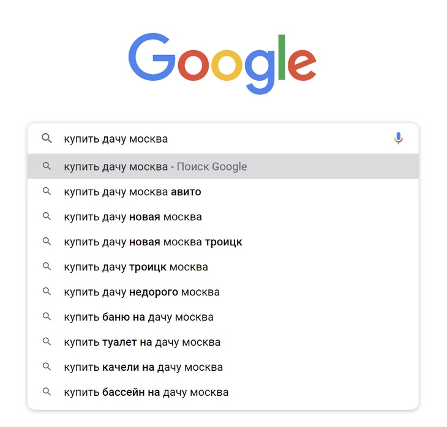The image size is (447, 427).
Task: Select 'купить дачу москва - Поиск Google'
Action: pyautogui.click(x=223, y=166)
